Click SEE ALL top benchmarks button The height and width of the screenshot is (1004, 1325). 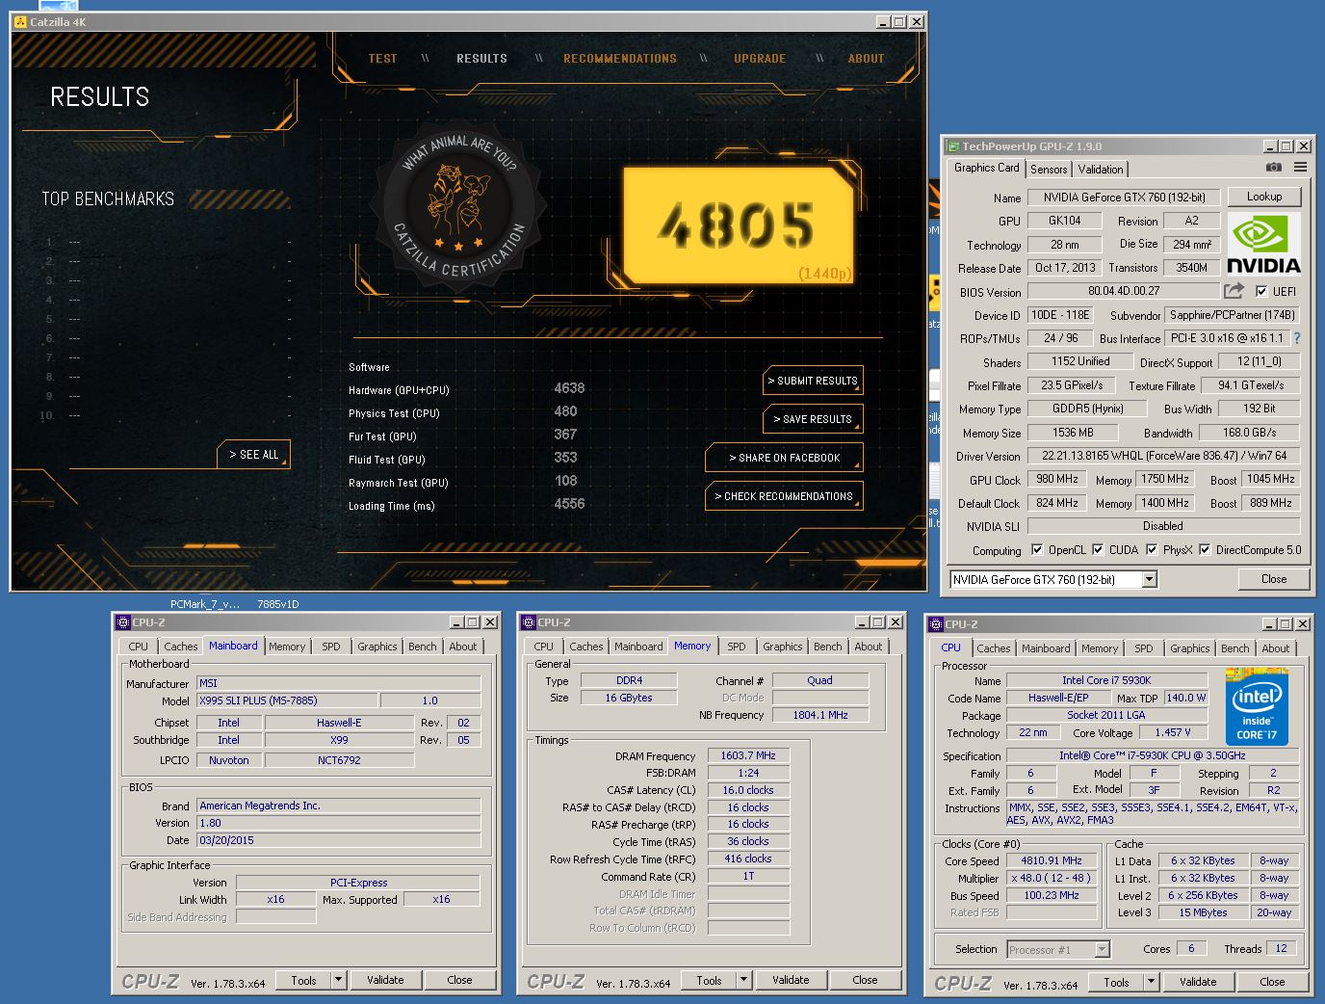pyautogui.click(x=254, y=455)
